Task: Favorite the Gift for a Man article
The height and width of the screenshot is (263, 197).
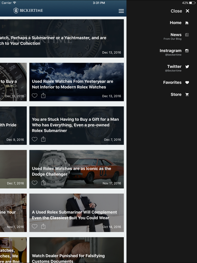Action: (x=35, y=139)
